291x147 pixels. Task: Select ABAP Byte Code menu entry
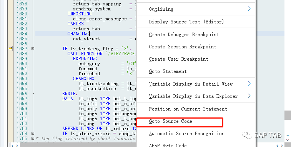[x=168, y=145]
